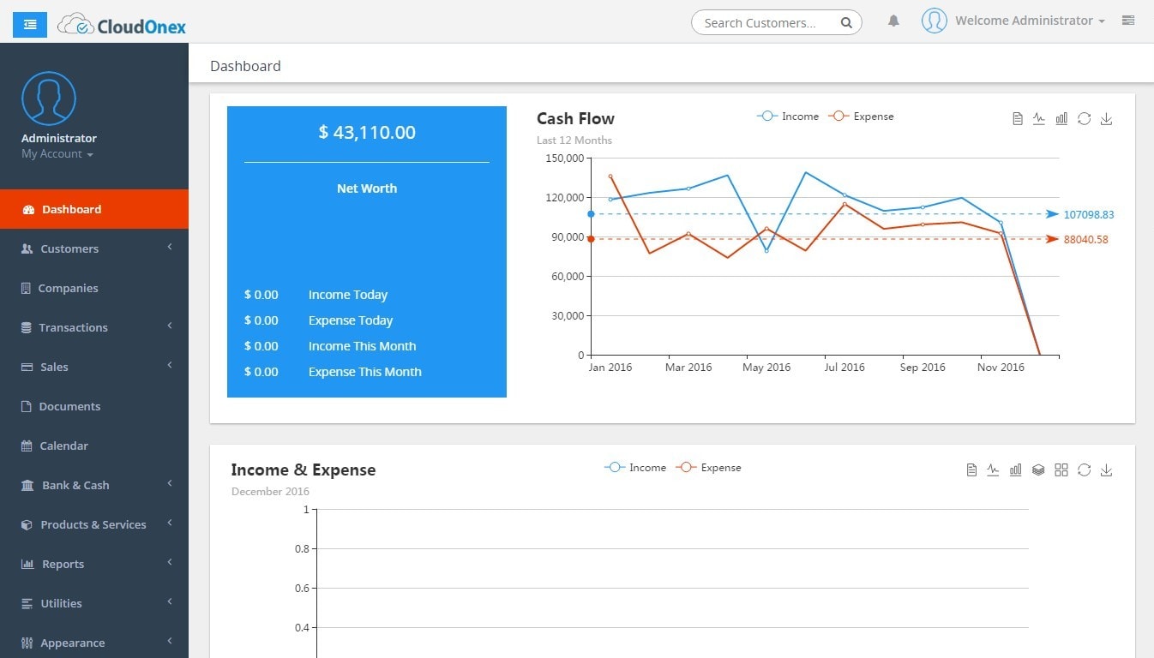Viewport: 1154px width, 658px height.
Task: Go to Dashboard in the sidebar
Action: pos(94,209)
